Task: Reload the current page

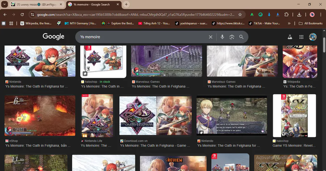Action: (x=22, y=14)
